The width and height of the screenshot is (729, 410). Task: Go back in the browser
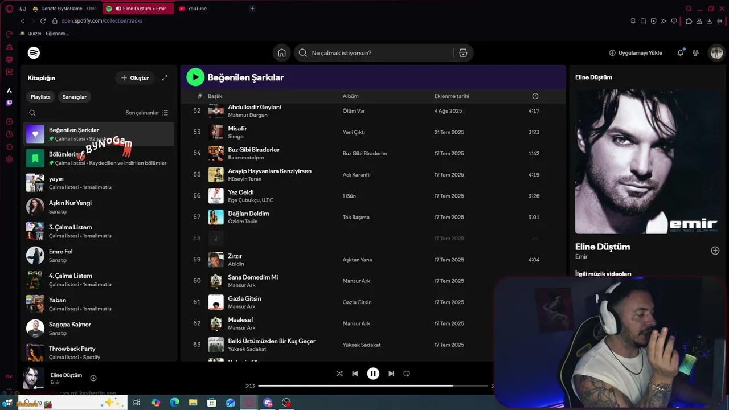(23, 21)
